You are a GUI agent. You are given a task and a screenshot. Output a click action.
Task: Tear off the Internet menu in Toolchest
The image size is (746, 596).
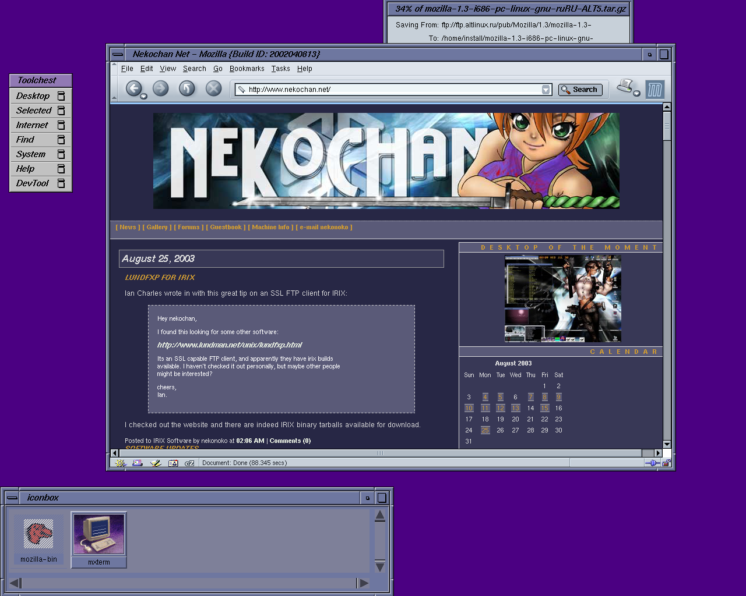pyautogui.click(x=61, y=125)
